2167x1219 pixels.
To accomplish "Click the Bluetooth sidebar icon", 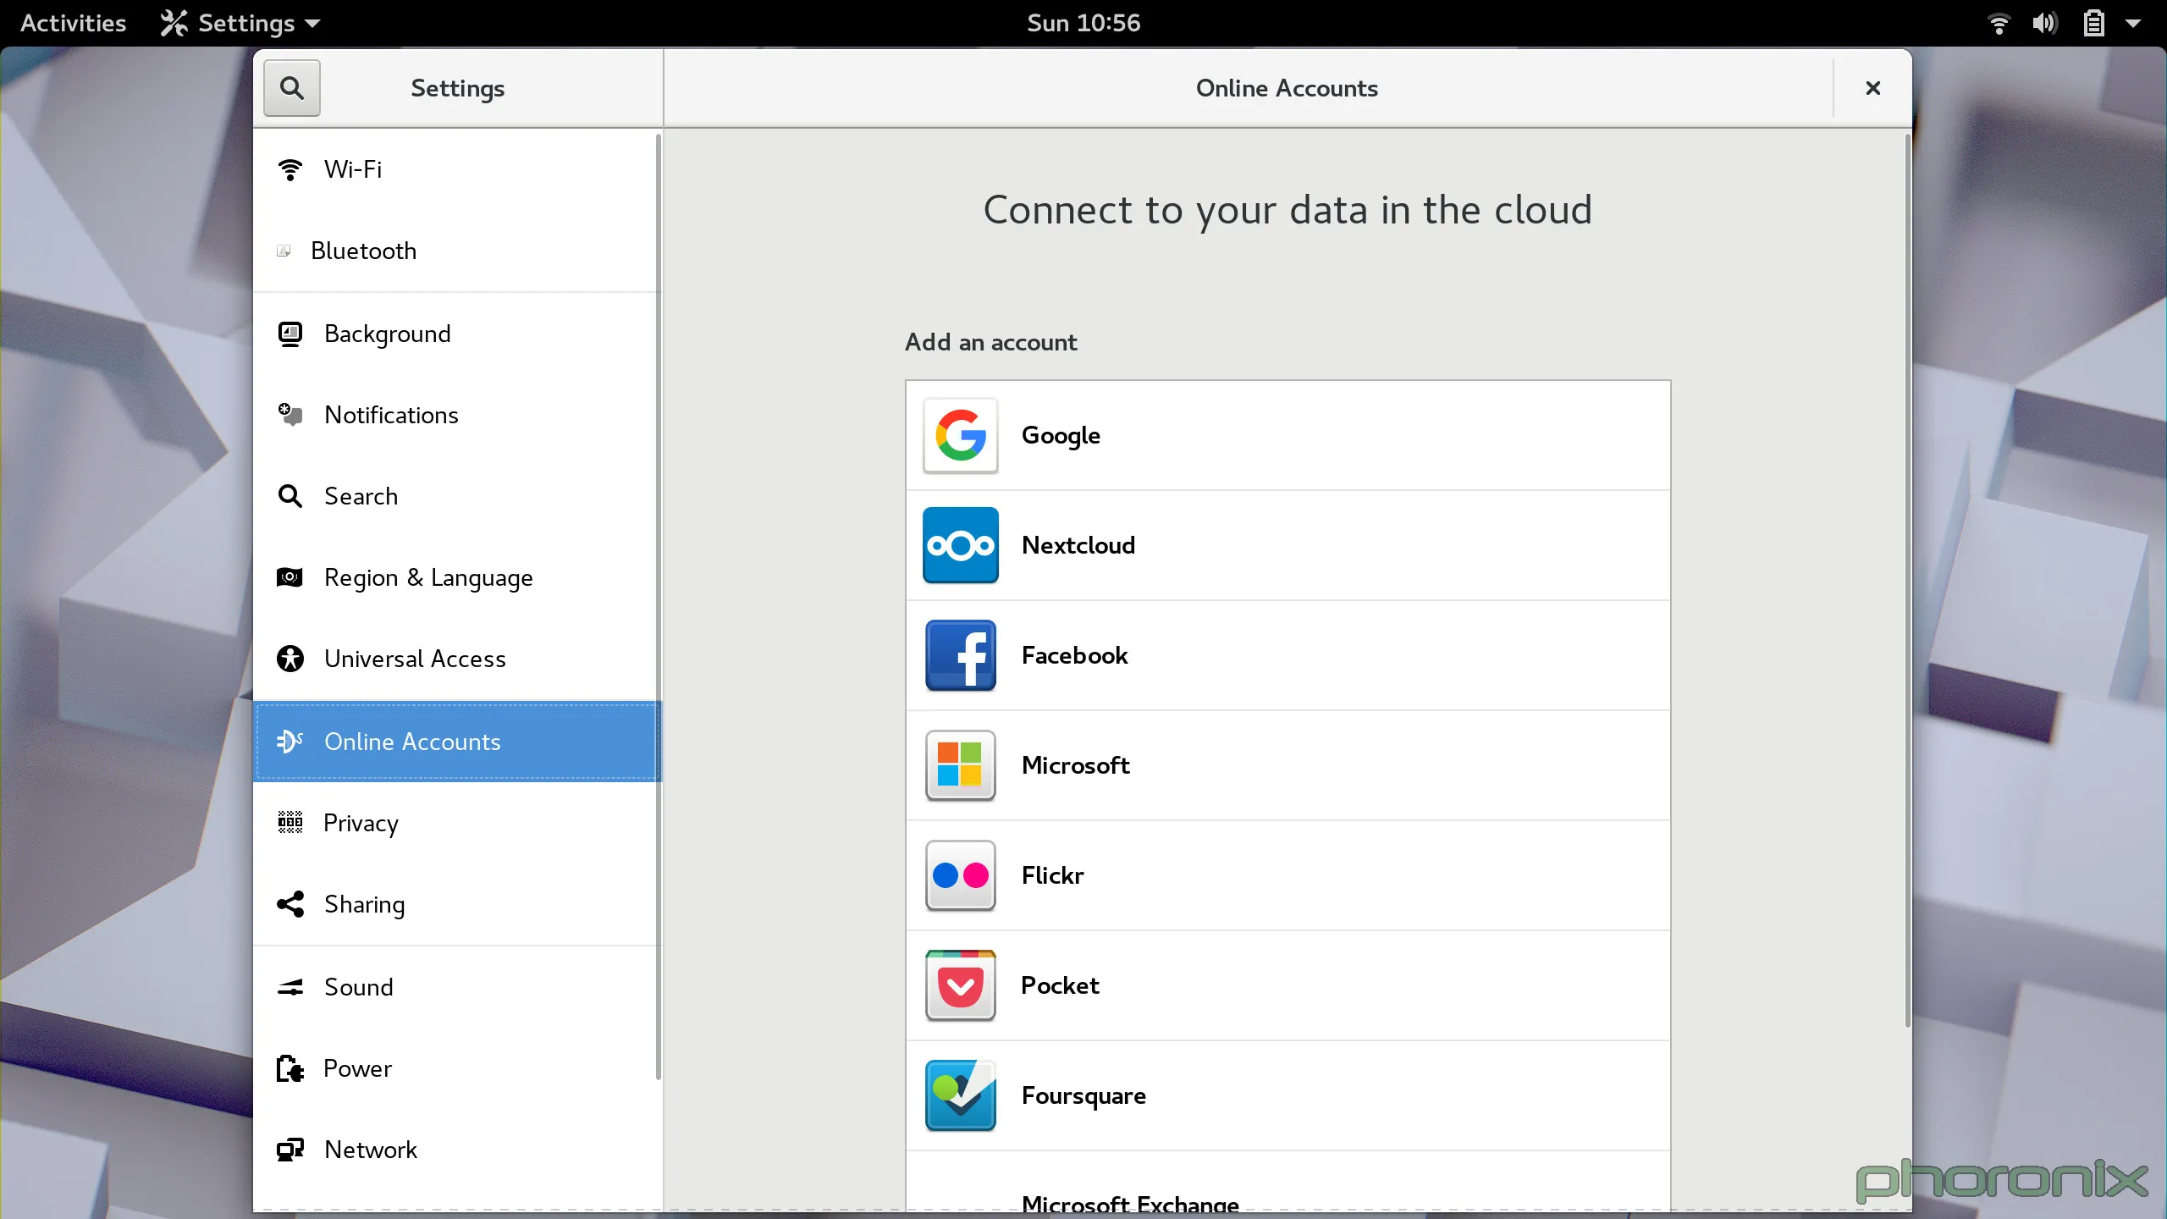I will 284,251.
